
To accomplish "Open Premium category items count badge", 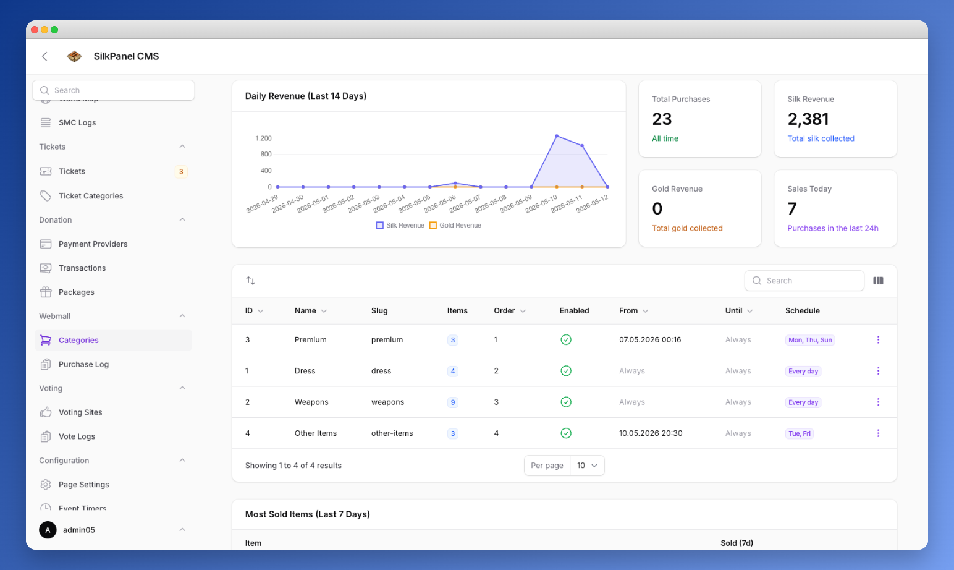I will tap(453, 340).
